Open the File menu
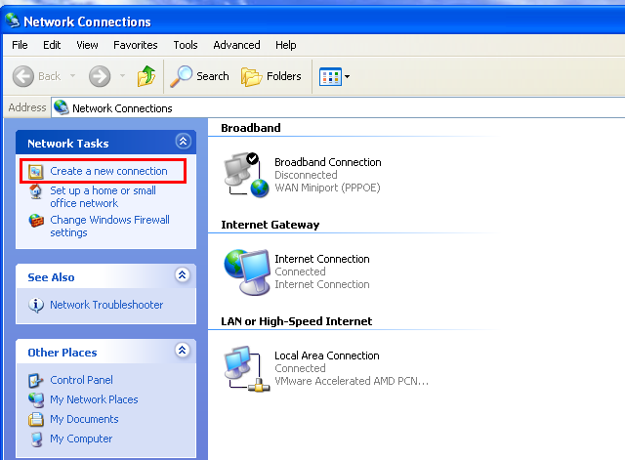This screenshot has width=625, height=460. pos(20,45)
